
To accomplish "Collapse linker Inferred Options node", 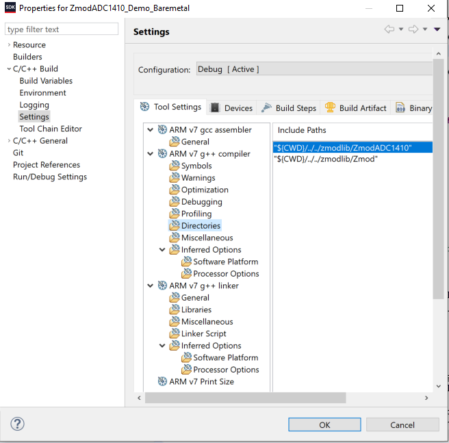I will (162, 346).
